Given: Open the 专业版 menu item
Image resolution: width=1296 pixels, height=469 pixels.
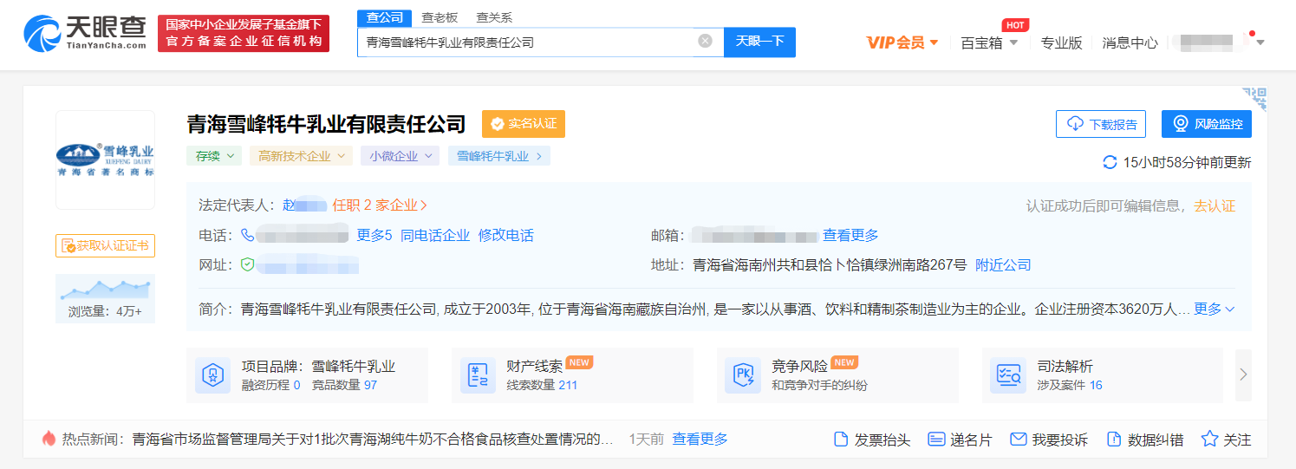Looking at the screenshot, I should [1061, 42].
